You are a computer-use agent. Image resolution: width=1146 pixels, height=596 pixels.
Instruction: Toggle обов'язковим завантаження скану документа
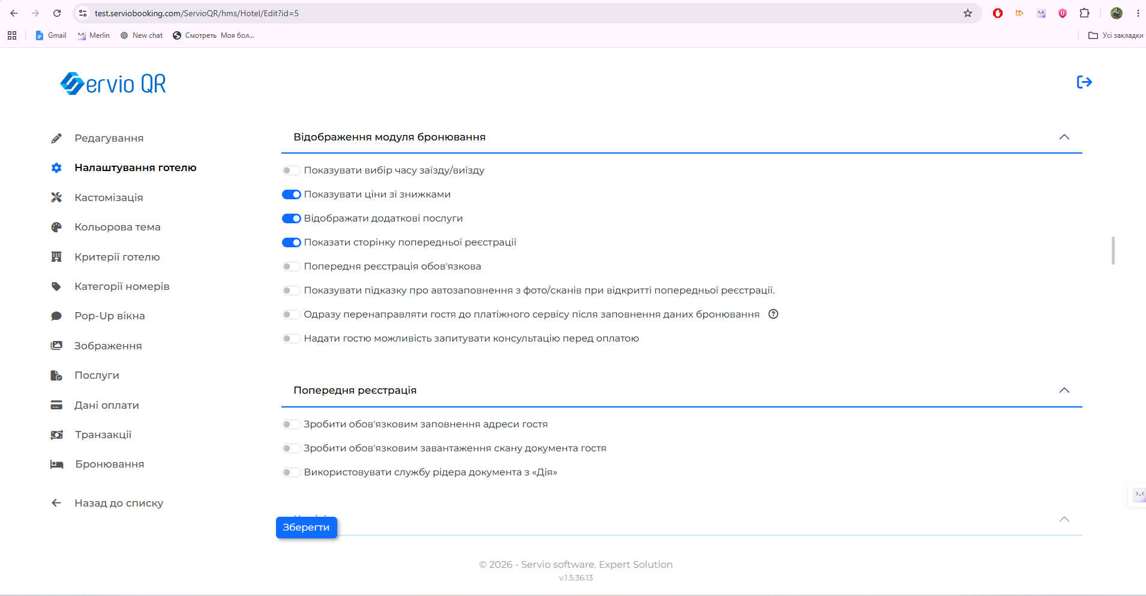(292, 448)
